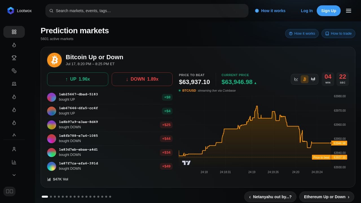This screenshot has width=361, height=203.
Task: Open the laptop tech category in sidebar
Action: pos(14,84)
